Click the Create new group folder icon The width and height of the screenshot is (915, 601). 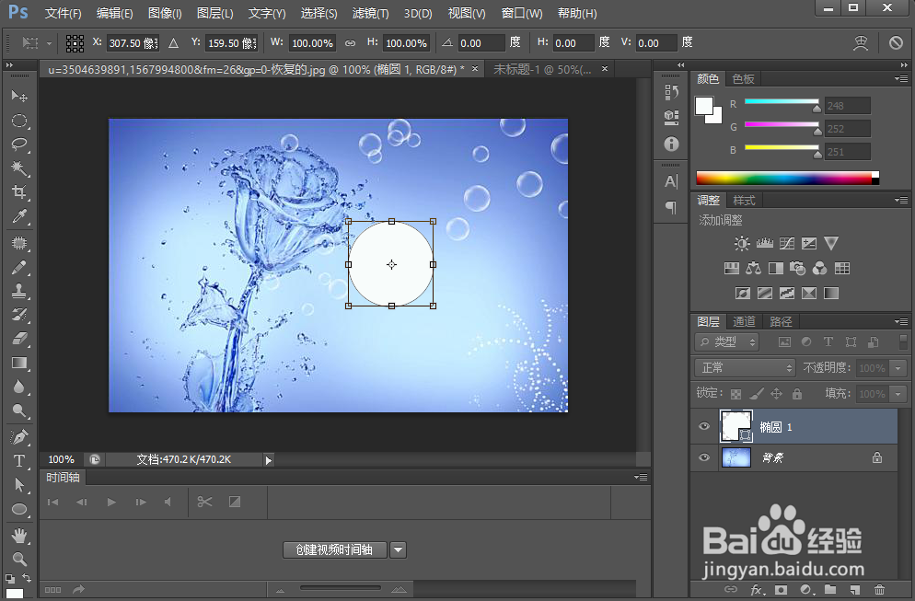click(830, 589)
